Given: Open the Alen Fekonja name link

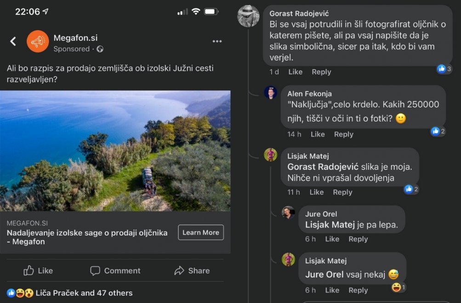Looking at the screenshot, I should (309, 93).
